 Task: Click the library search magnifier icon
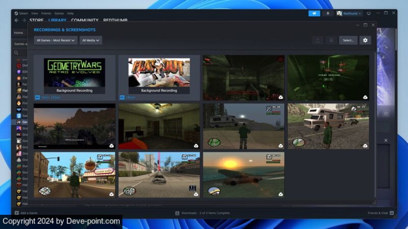[16, 53]
